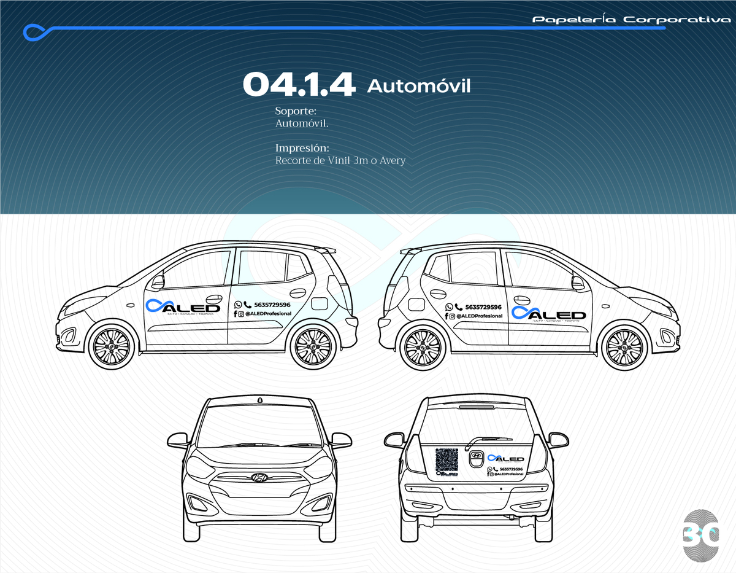The width and height of the screenshot is (736, 573).
Task: Select the text Recorte de Vinil 3m o Avery
Action: 340,161
